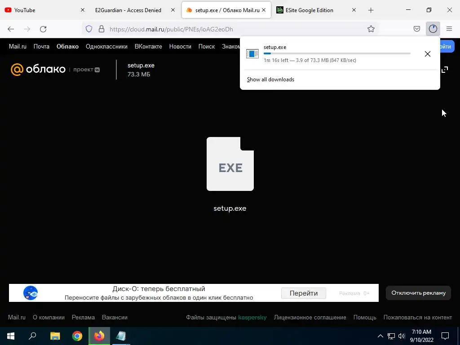Launch Google Chrome from taskbar

[77, 336]
